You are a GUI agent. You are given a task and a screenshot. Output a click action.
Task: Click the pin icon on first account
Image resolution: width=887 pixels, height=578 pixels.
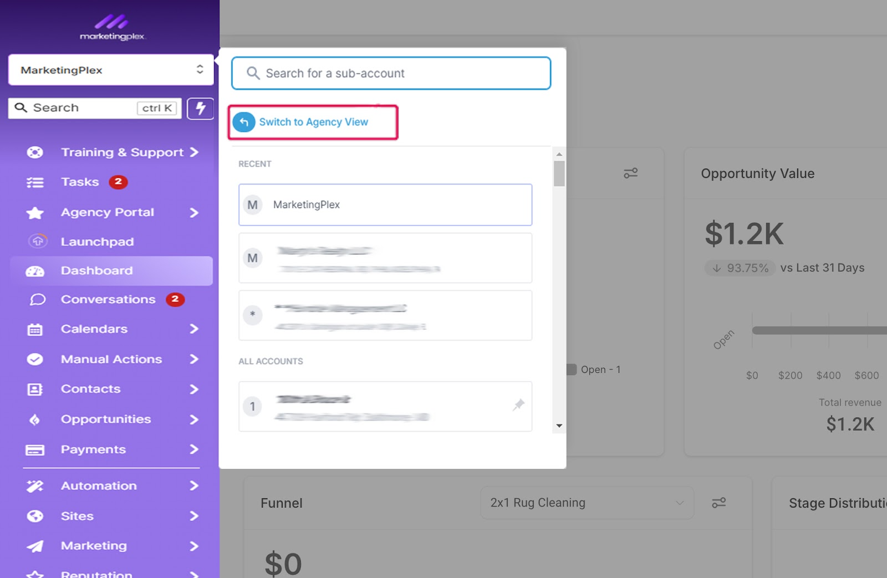[x=518, y=405]
